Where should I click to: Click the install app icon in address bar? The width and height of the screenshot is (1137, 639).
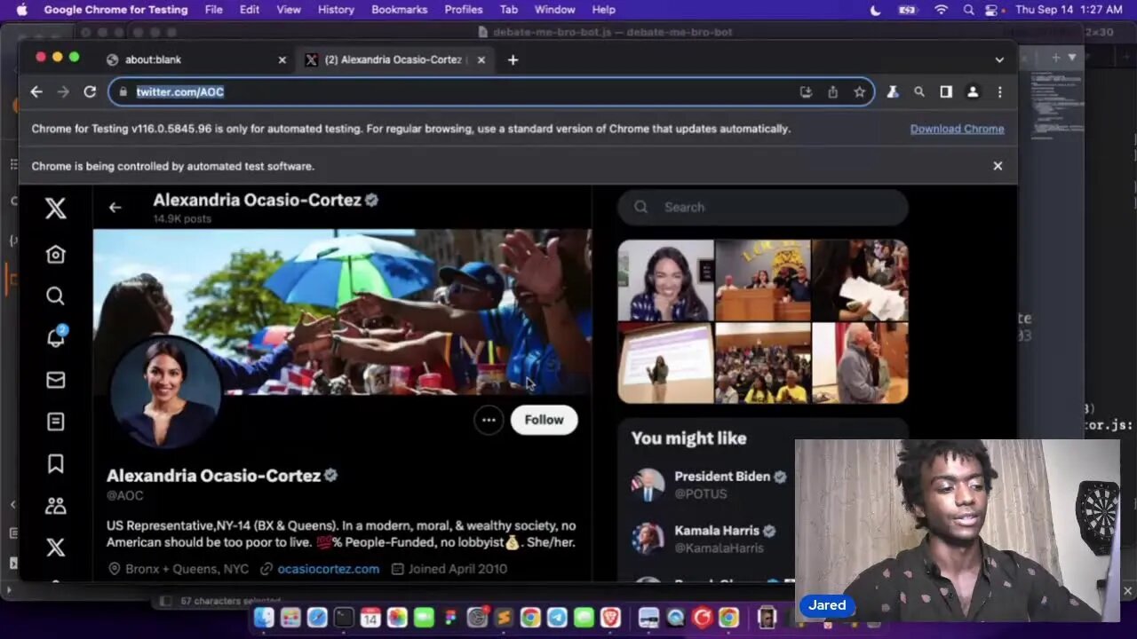(x=806, y=91)
